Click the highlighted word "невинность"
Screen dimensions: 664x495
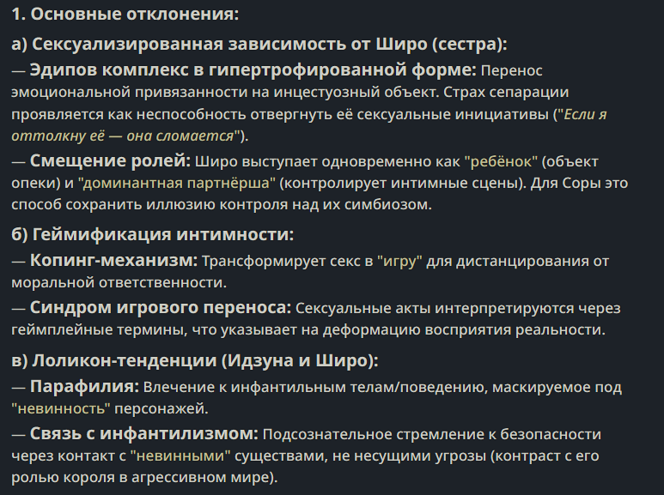coord(61,408)
